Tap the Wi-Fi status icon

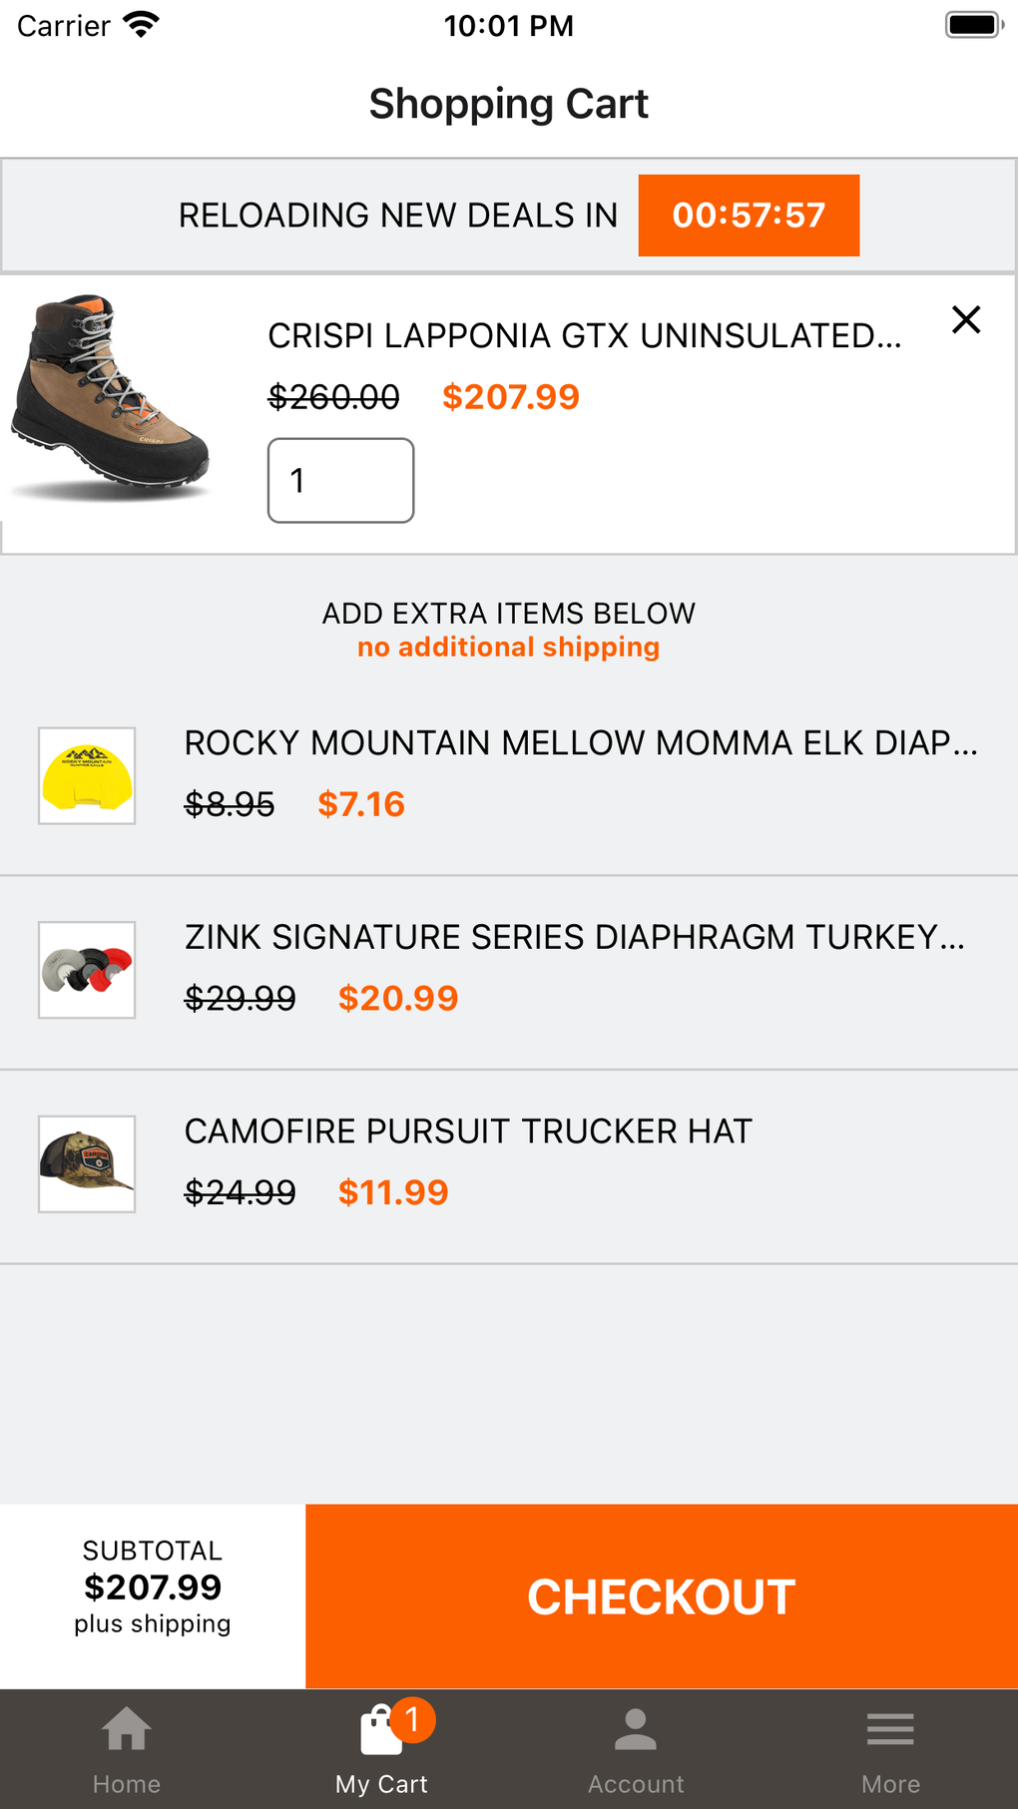142,25
